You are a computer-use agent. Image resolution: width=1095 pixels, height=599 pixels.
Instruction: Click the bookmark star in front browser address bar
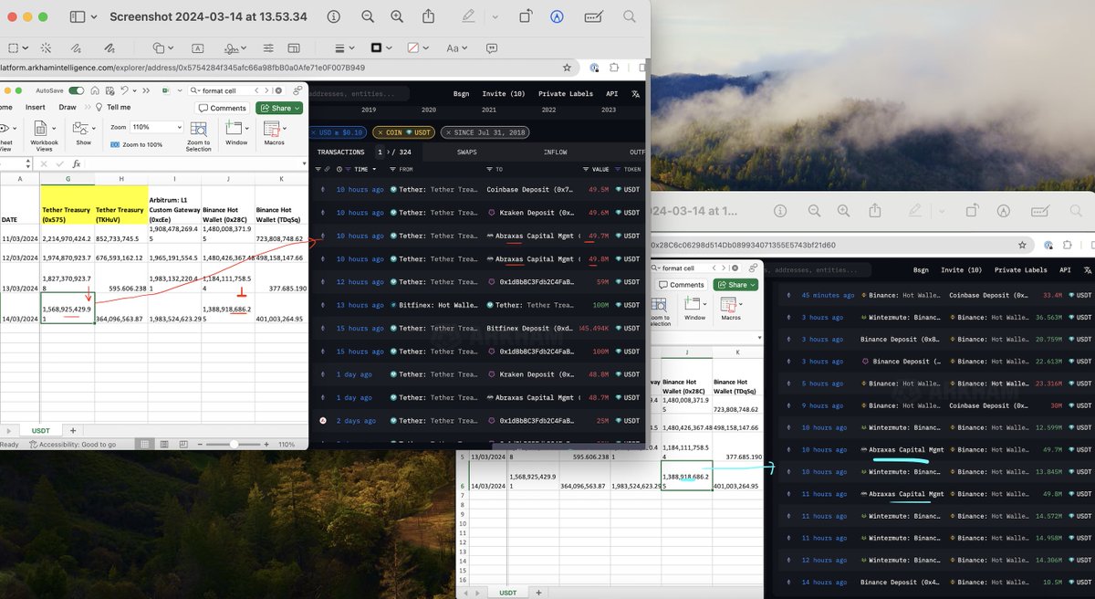[x=567, y=68]
